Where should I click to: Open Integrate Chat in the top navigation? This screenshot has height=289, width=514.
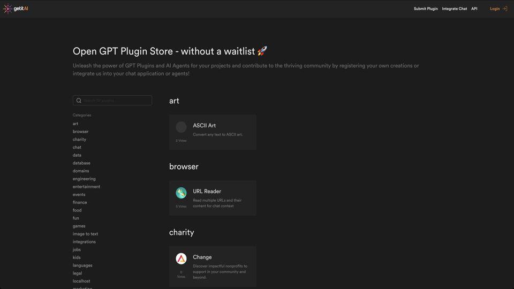[454, 9]
